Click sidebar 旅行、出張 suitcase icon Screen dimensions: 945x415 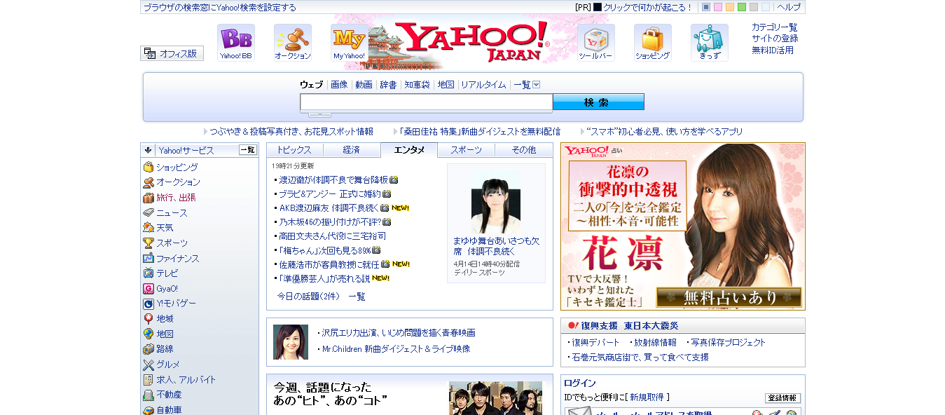click(149, 198)
